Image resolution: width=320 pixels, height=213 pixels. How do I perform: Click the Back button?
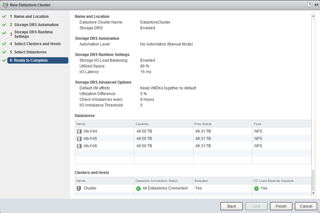231,206
